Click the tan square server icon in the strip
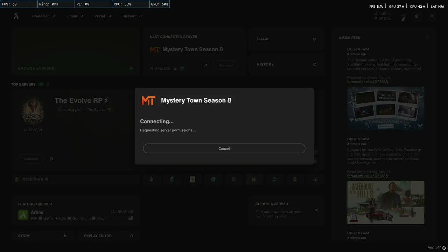This screenshot has width=448, height=252. click(192, 179)
